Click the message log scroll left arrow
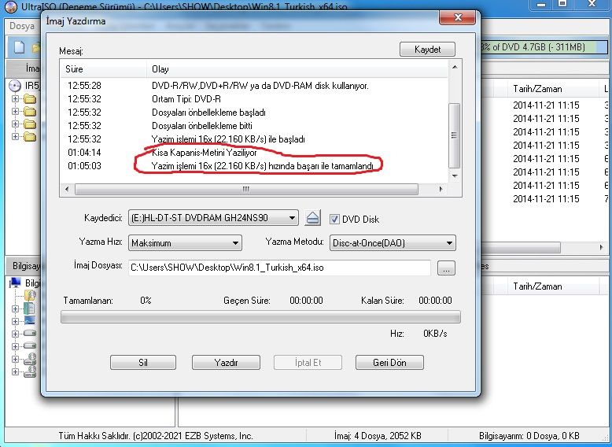 coord(67,189)
